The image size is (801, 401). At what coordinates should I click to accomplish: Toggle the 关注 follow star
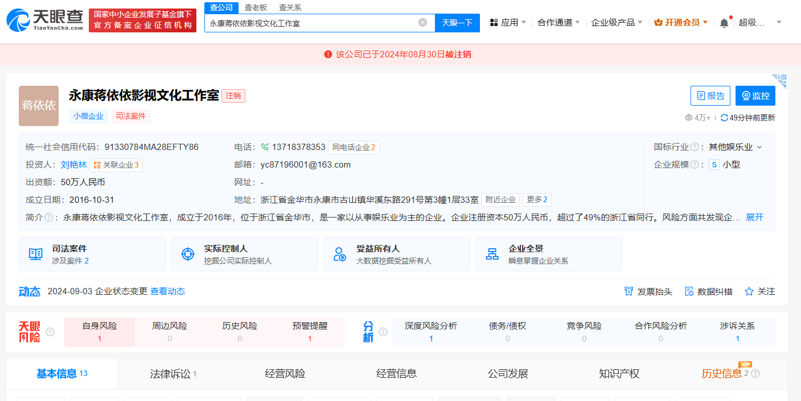click(749, 291)
